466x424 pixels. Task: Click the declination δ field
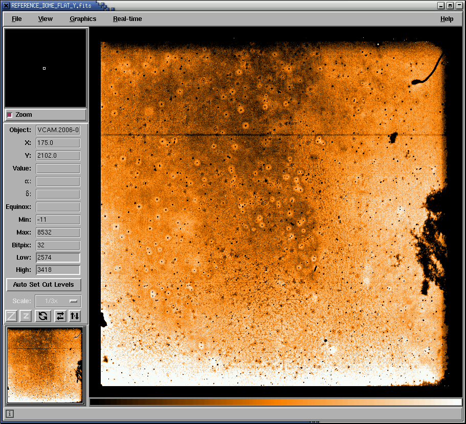point(58,194)
